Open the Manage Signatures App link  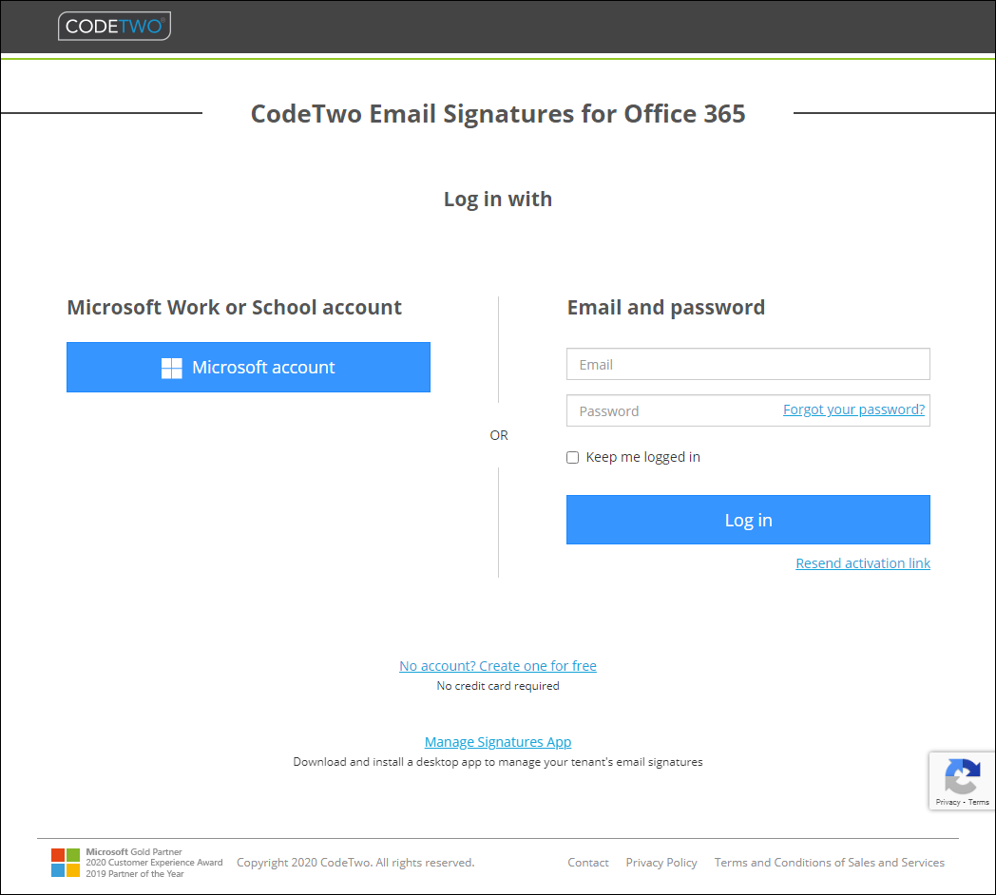[497, 741]
